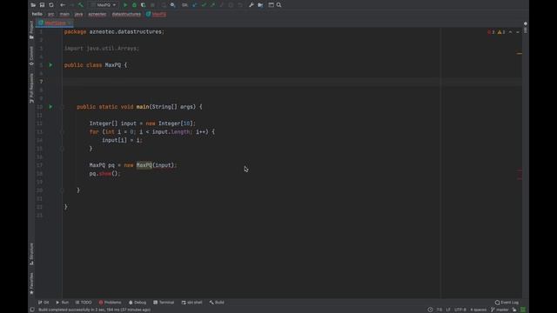This screenshot has height=313, width=557.
Task: Click run gutter icon next to class MaxPQ
Action: (x=50, y=65)
